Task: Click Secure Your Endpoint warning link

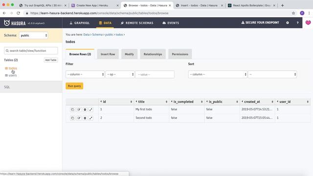Action: coord(260,22)
